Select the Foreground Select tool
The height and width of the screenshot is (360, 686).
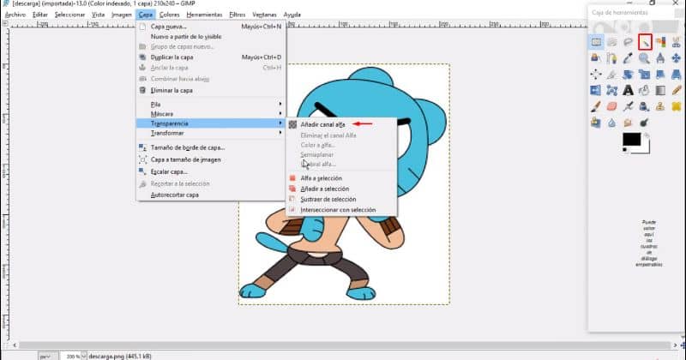596,57
